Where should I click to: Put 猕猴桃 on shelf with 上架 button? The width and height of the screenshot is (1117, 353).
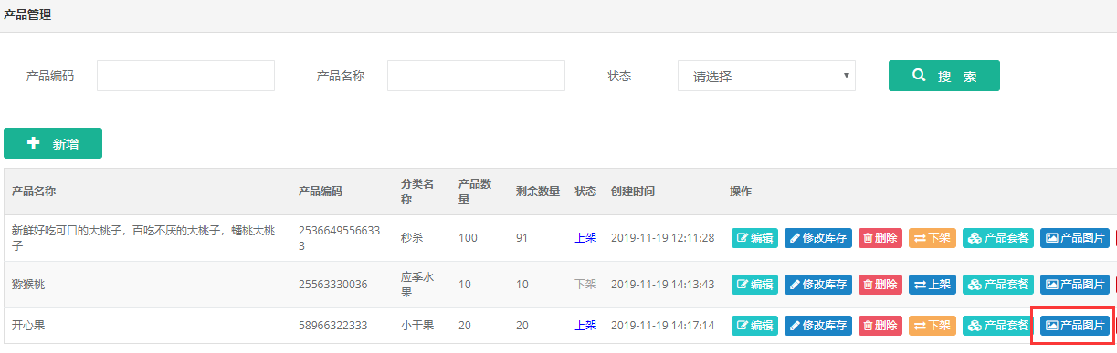[x=932, y=285]
